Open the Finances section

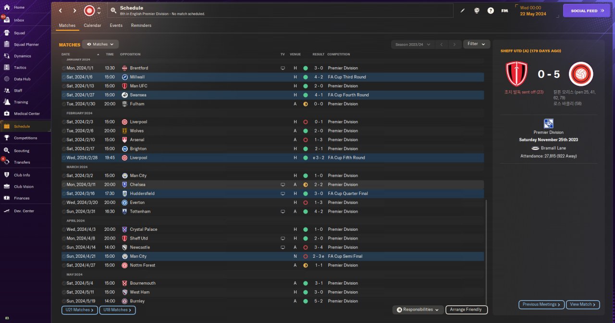22,198
